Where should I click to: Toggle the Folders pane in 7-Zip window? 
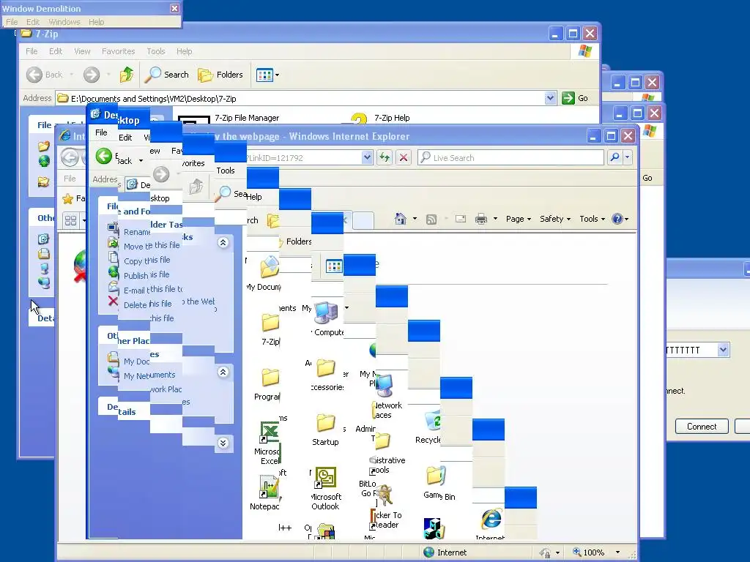(220, 75)
